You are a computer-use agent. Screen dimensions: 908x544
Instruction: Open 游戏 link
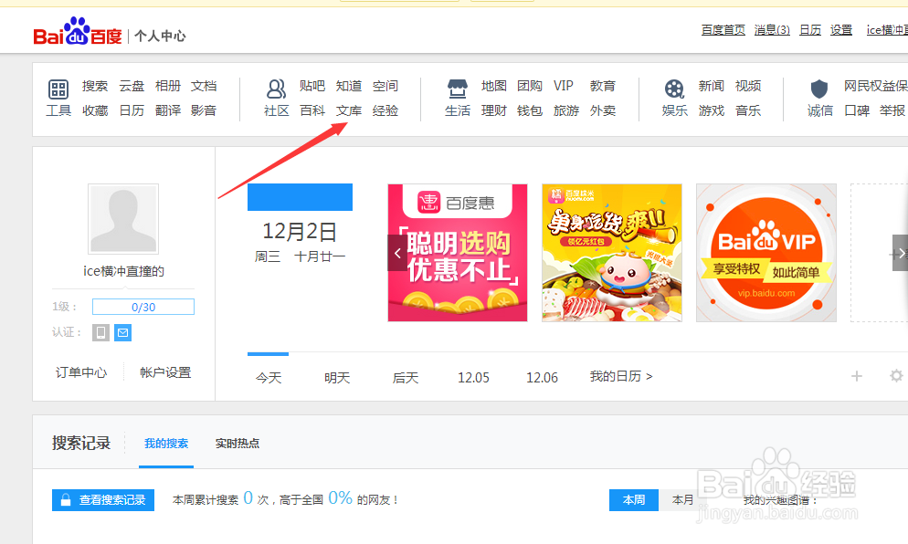(x=711, y=110)
